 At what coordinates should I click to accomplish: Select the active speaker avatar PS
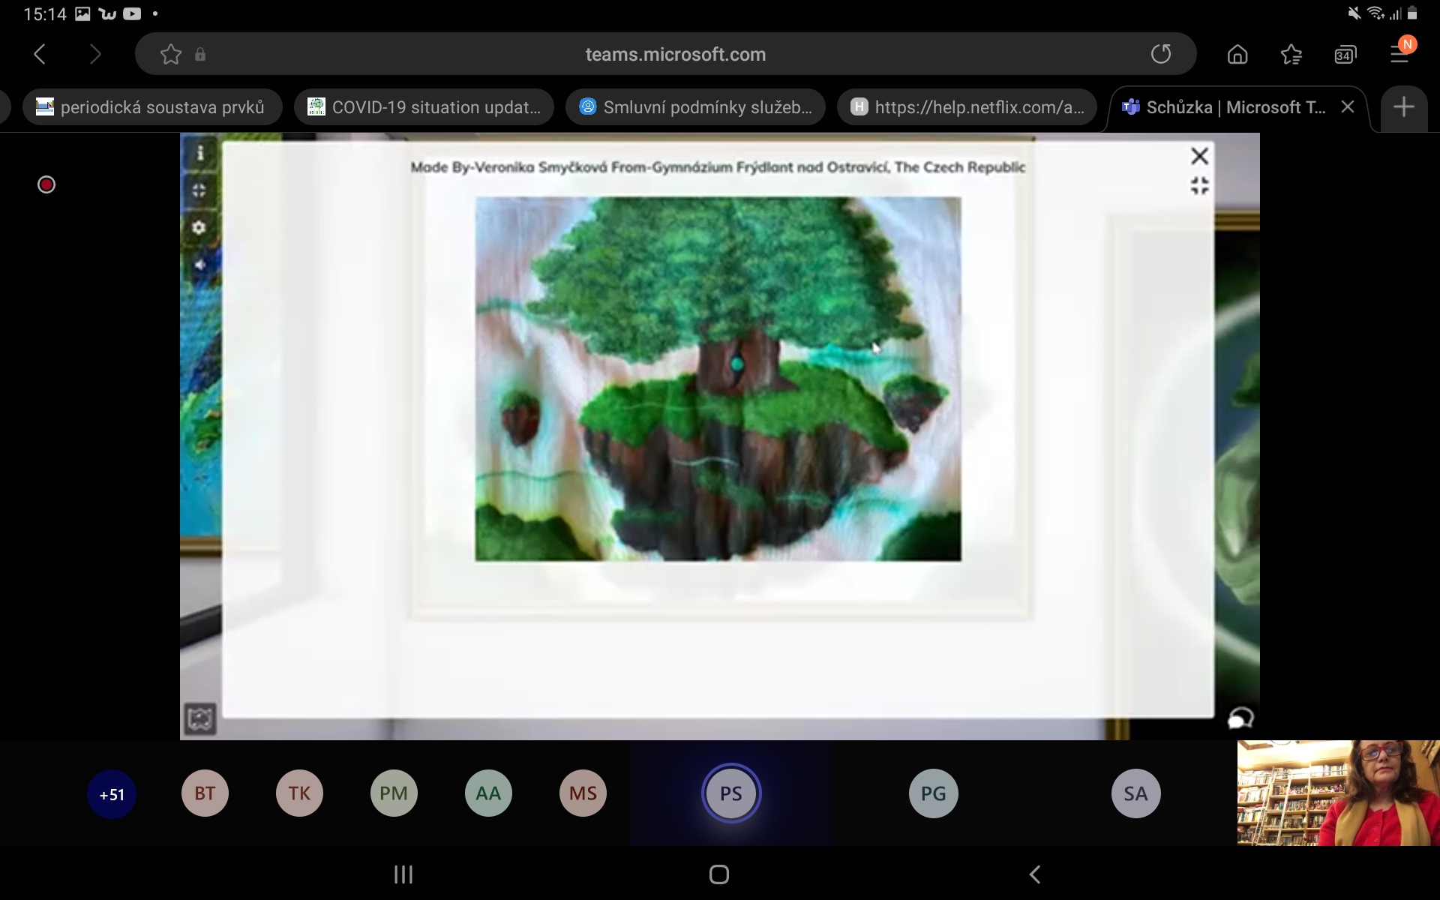coord(731,793)
